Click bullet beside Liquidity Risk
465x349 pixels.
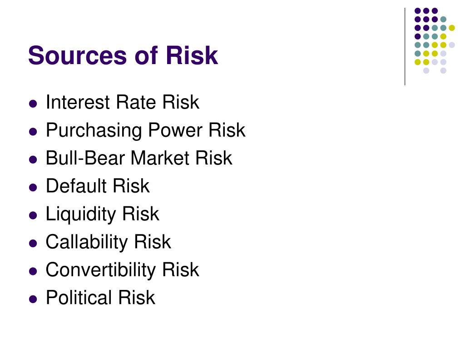(33, 215)
